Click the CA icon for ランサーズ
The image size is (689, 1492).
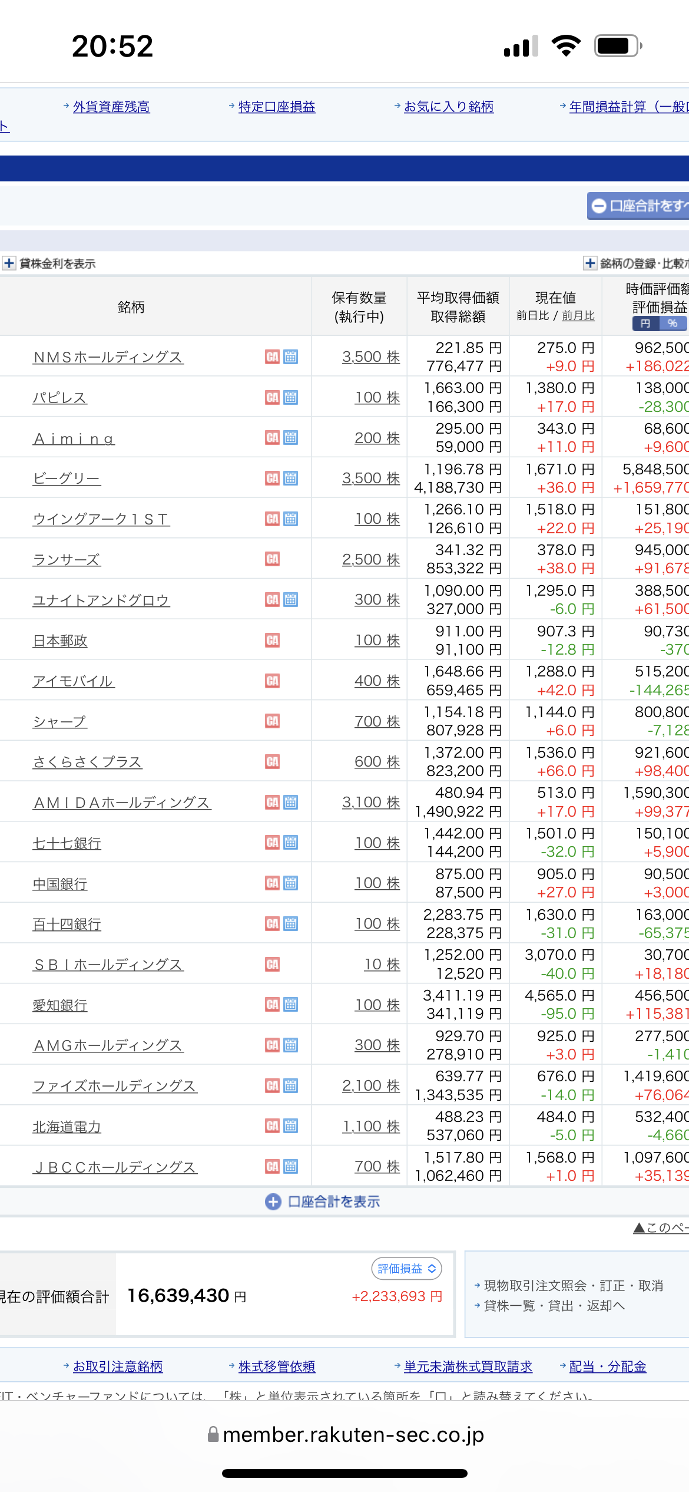272,559
